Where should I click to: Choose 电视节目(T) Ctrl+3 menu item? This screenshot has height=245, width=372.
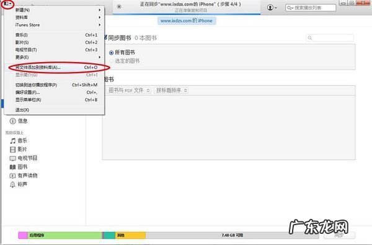tap(55, 50)
